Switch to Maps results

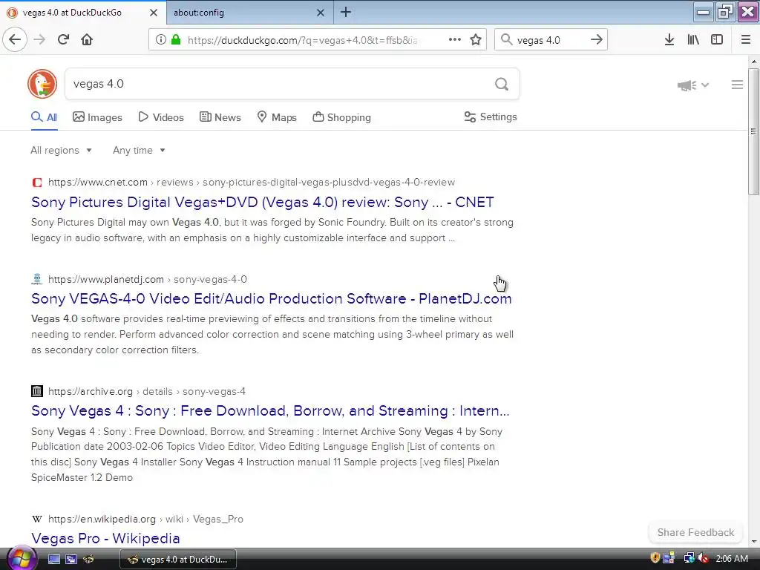277,117
